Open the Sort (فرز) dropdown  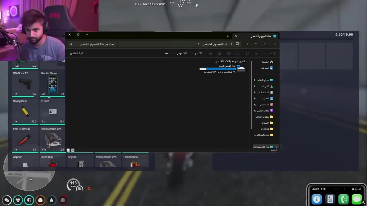[197, 53]
